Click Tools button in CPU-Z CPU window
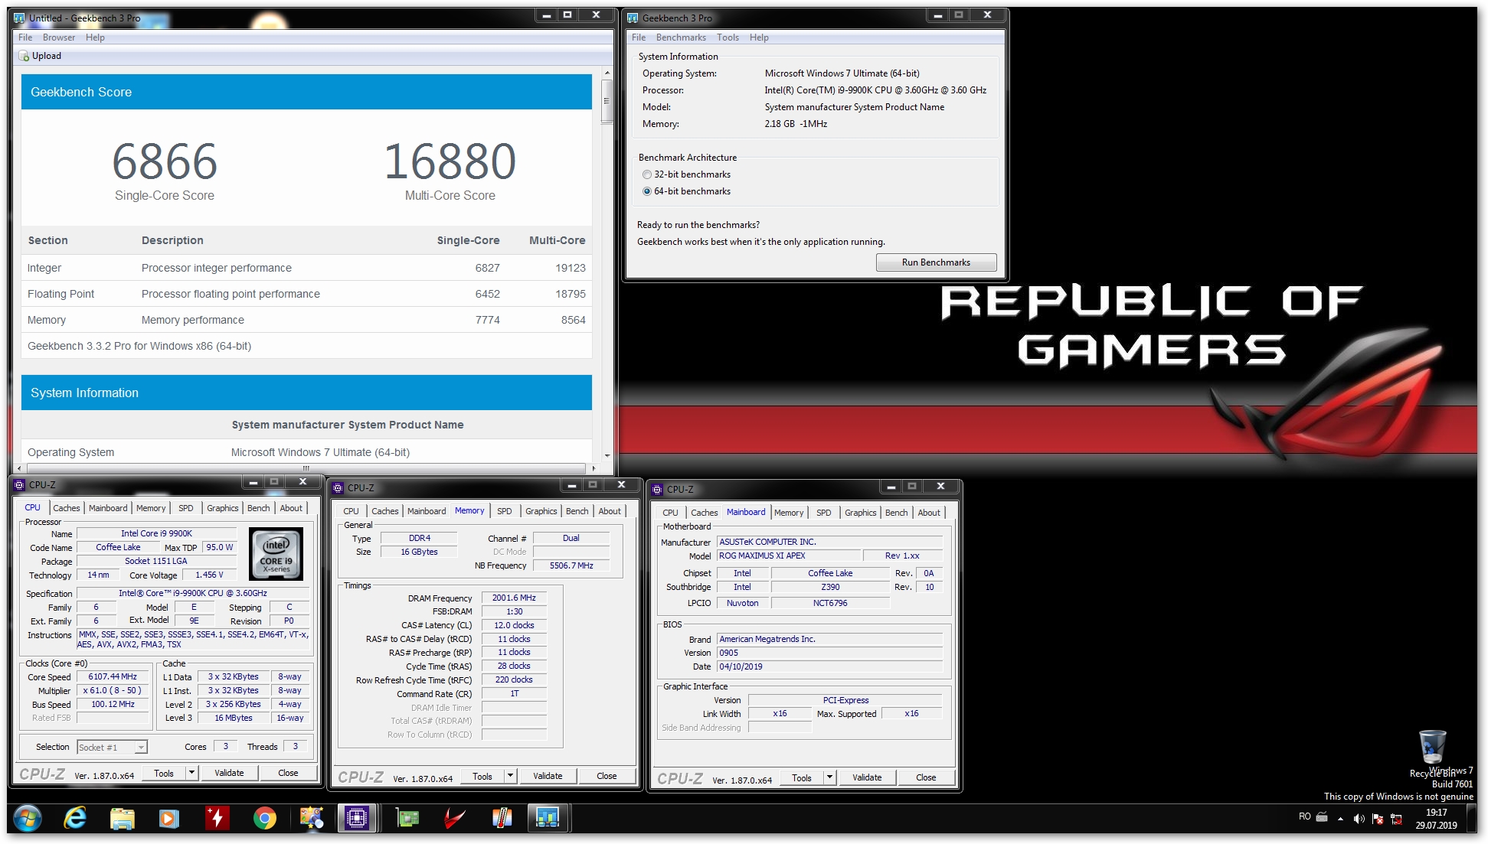This screenshot has height=844, width=1488. coord(164,773)
